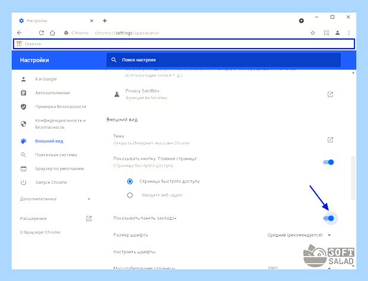Expand Дополнительные section
Viewport: 368px width, 281px height.
(x=55, y=199)
